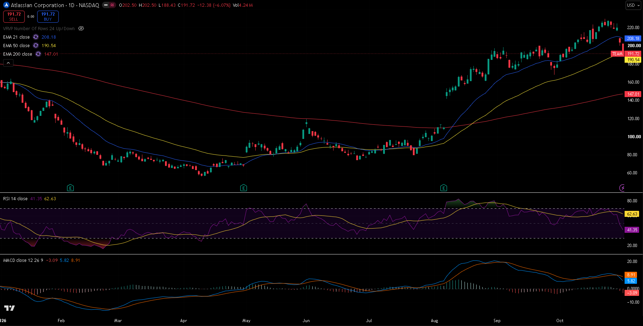This screenshot has height=326, width=643.
Task: Click the gray dash market status pill
Action: pyautogui.click(x=106, y=5)
